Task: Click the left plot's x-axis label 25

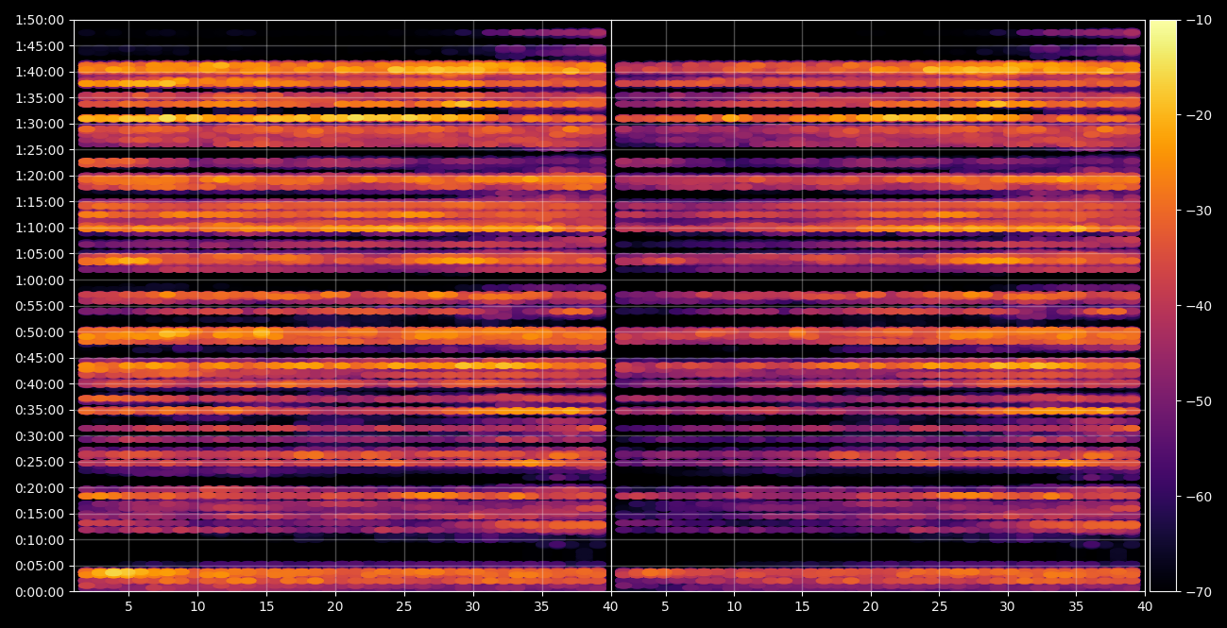Action: point(404,608)
